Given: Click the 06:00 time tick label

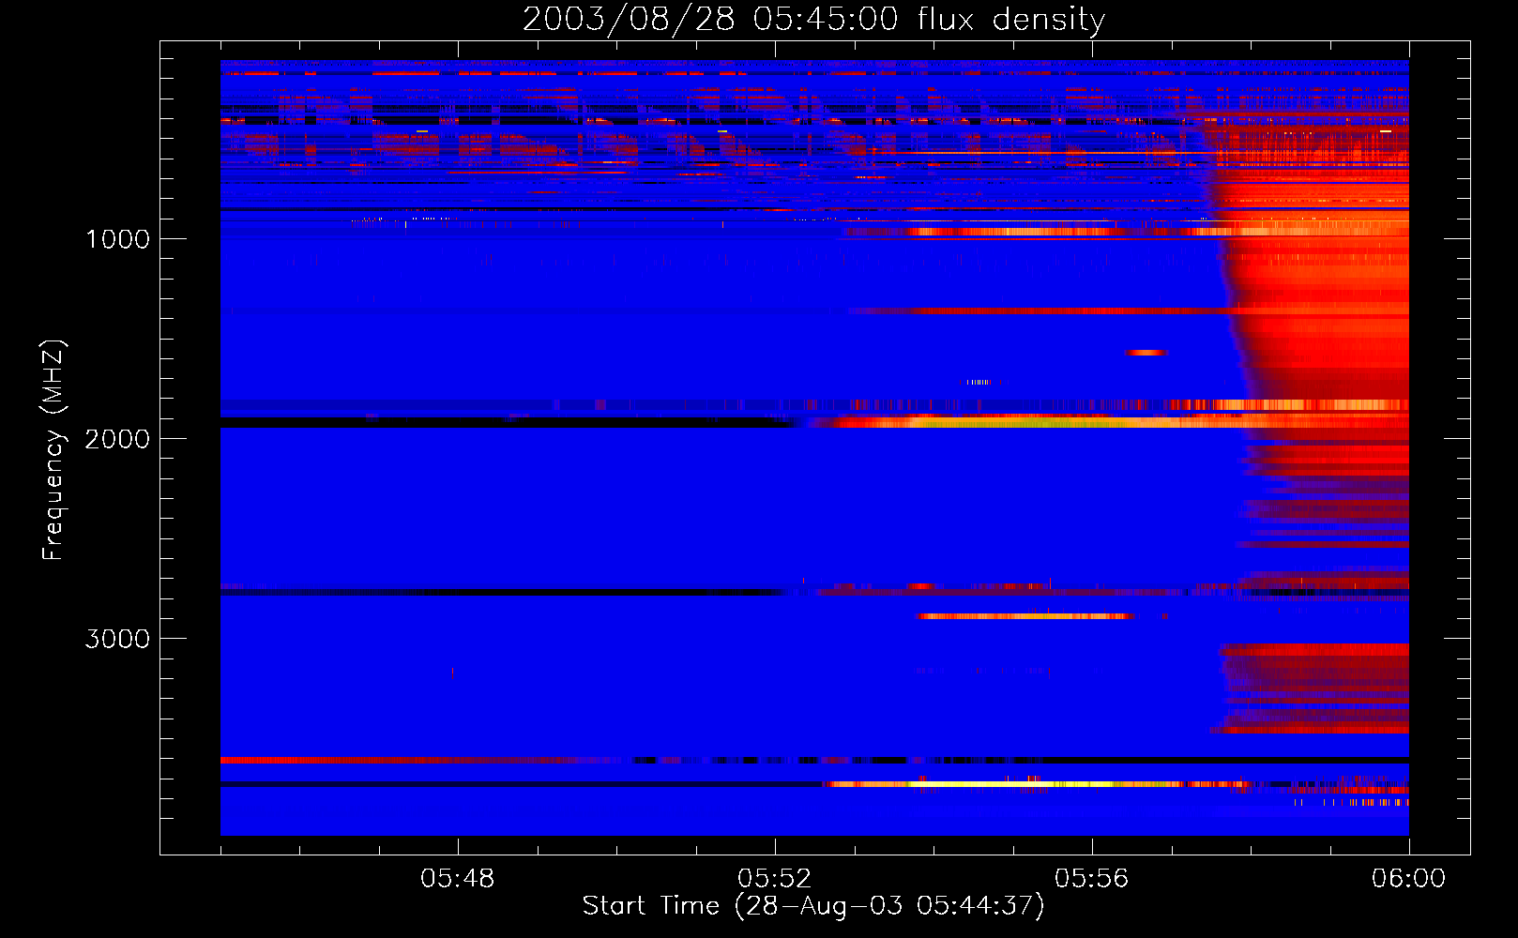Looking at the screenshot, I should tap(1409, 879).
